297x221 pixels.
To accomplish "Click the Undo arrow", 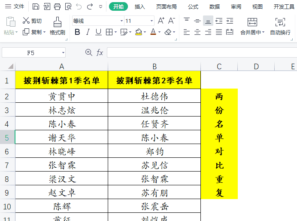I will [x=79, y=6].
